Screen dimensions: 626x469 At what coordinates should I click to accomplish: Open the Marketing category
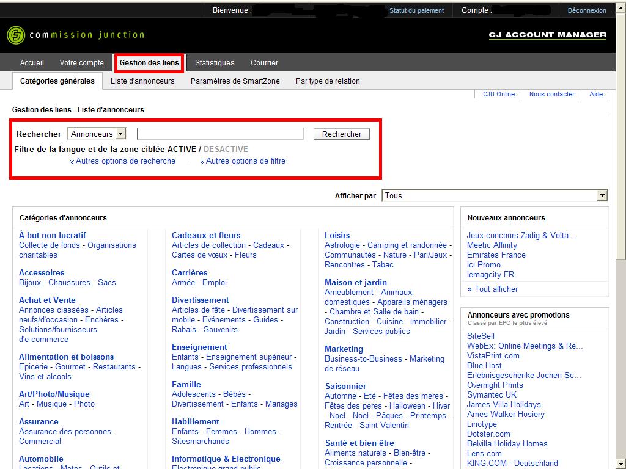click(x=344, y=349)
